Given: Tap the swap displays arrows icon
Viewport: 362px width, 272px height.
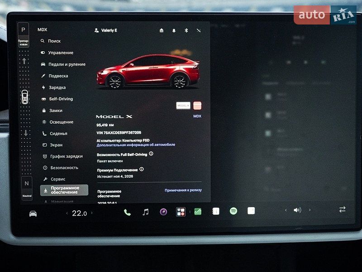Looking at the screenshot, I should [x=343, y=209].
